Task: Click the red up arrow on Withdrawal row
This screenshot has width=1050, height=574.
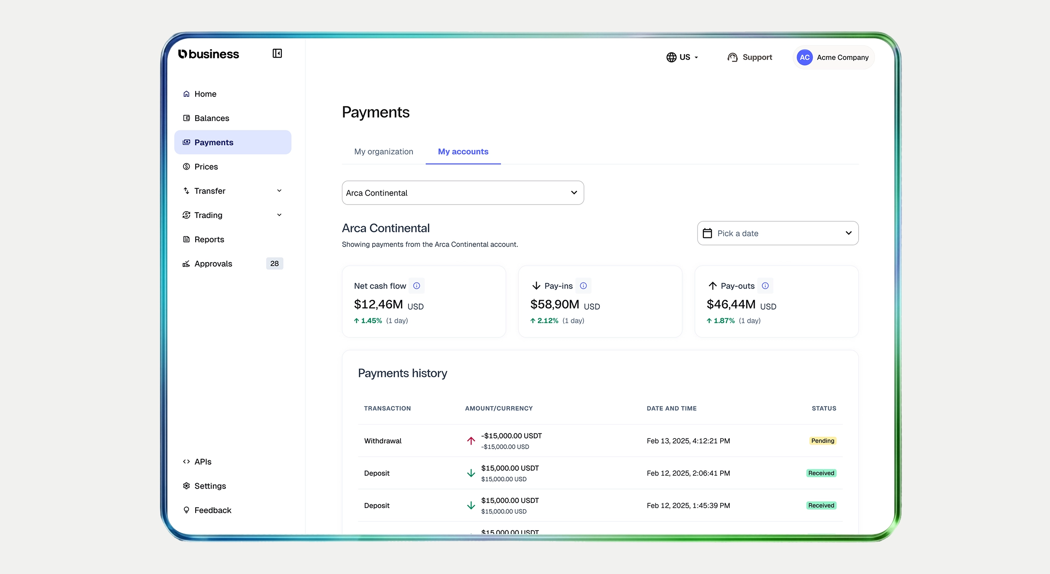Action: point(471,441)
